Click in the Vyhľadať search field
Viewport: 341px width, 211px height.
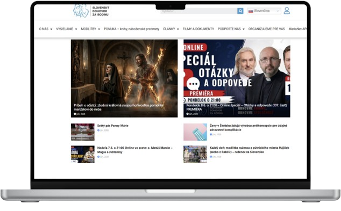pos(199,11)
